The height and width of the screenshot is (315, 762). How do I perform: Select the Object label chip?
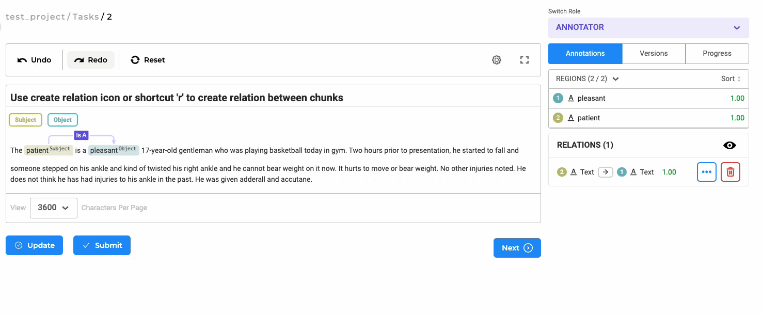click(x=62, y=120)
